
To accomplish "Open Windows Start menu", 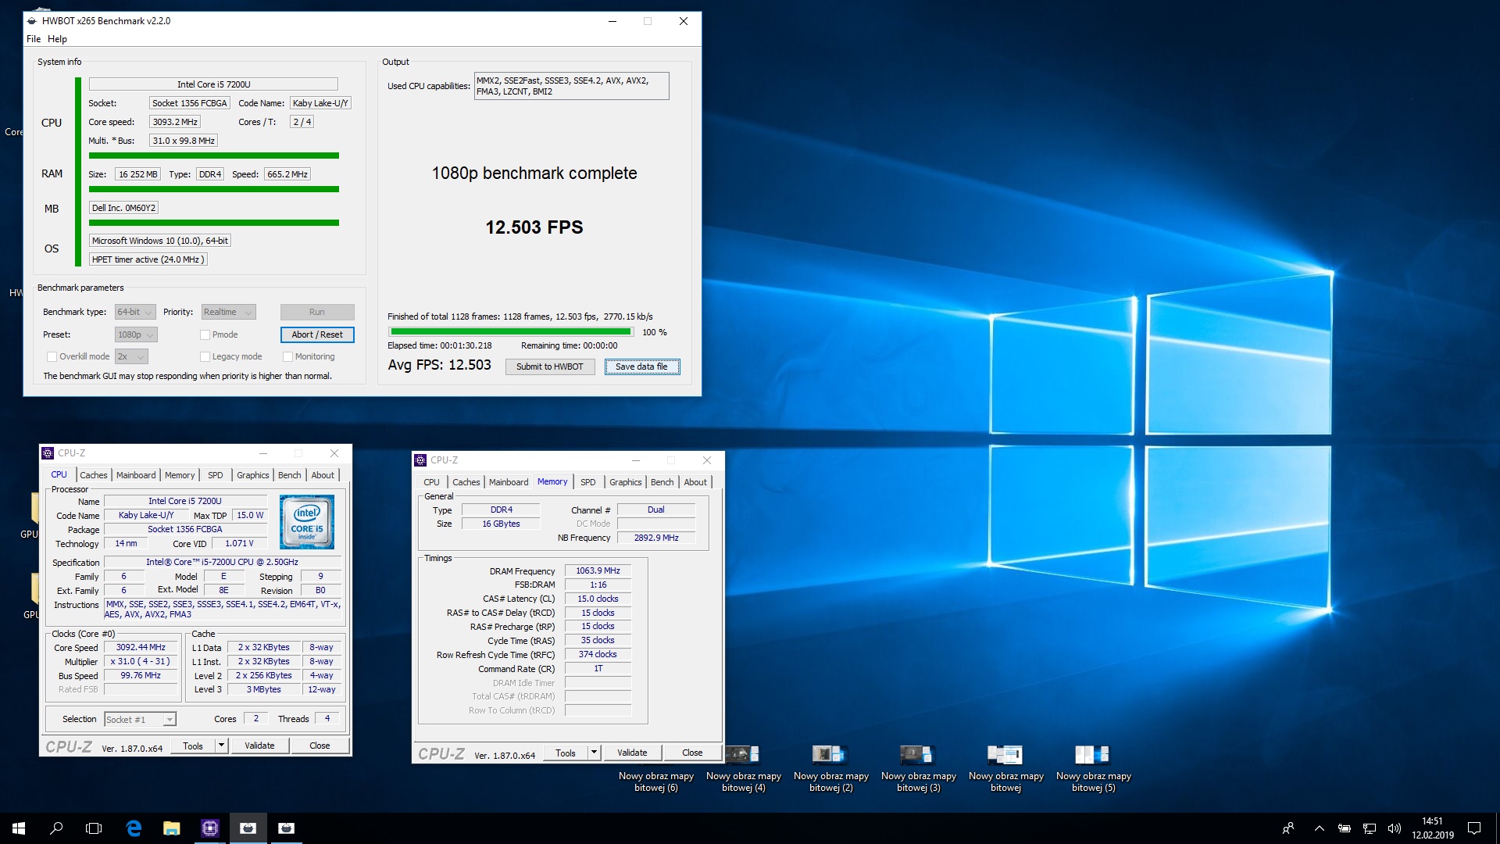I will point(19,828).
